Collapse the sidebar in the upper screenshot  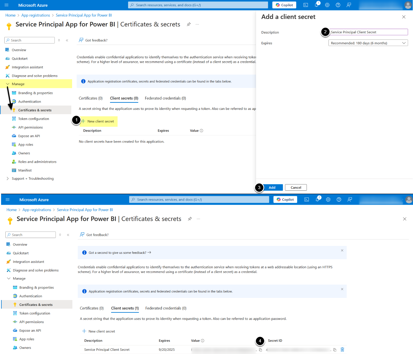(x=67, y=40)
